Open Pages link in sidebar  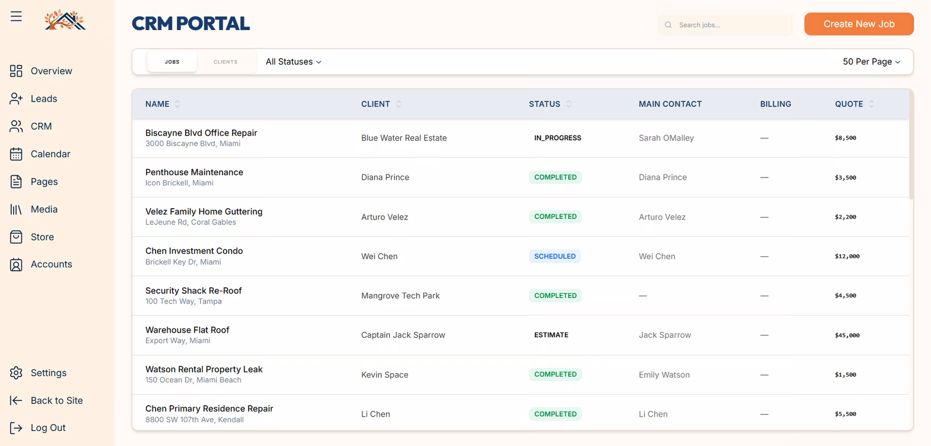(44, 182)
